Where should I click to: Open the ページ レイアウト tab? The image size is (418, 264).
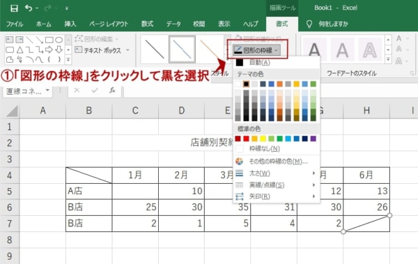(x=109, y=24)
